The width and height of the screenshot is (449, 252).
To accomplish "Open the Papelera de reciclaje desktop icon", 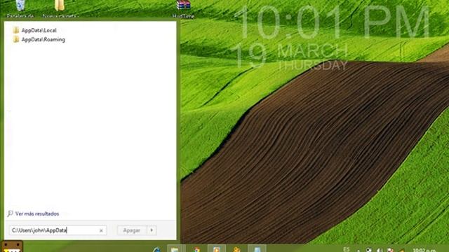I will tap(20, 8).
